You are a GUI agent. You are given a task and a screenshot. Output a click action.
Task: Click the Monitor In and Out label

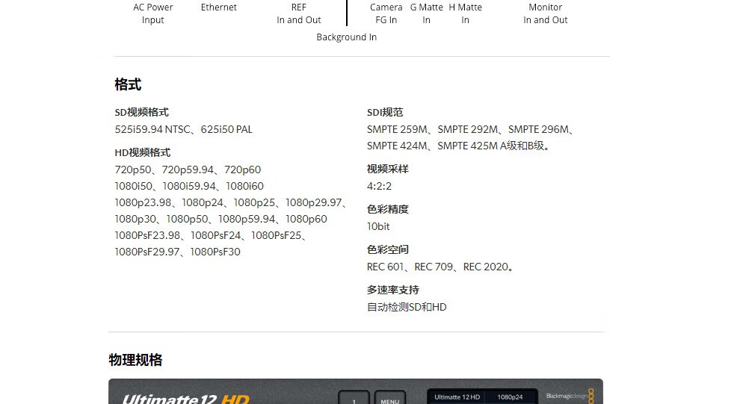[545, 13]
